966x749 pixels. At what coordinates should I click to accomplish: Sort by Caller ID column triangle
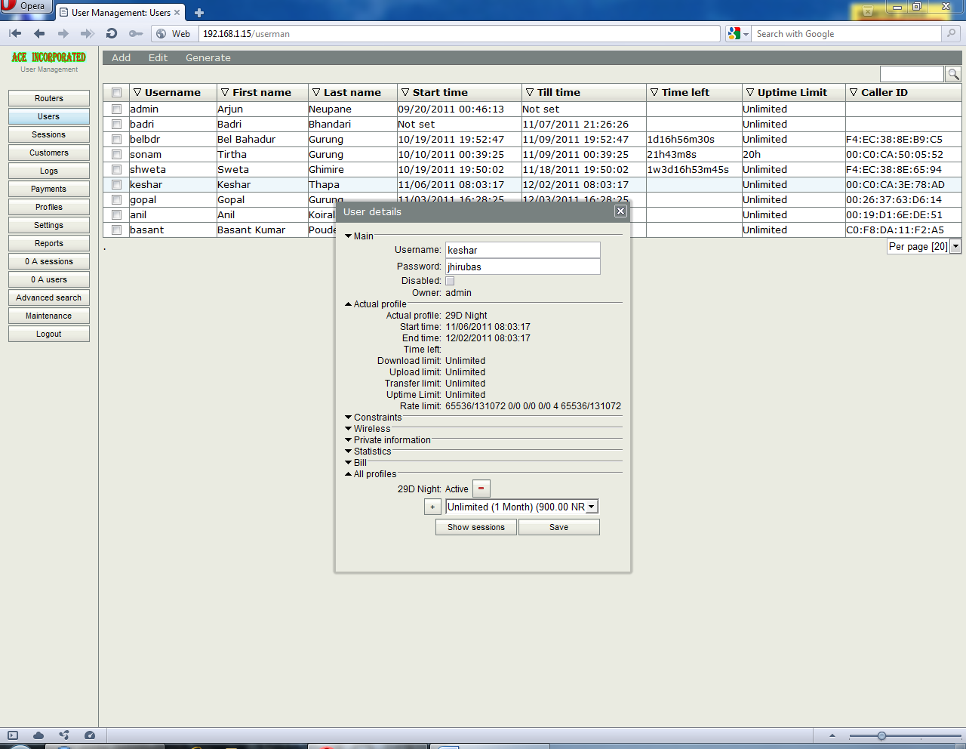854,92
